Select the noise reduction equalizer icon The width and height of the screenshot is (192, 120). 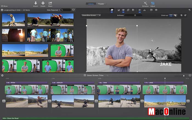(x=145, y=10)
